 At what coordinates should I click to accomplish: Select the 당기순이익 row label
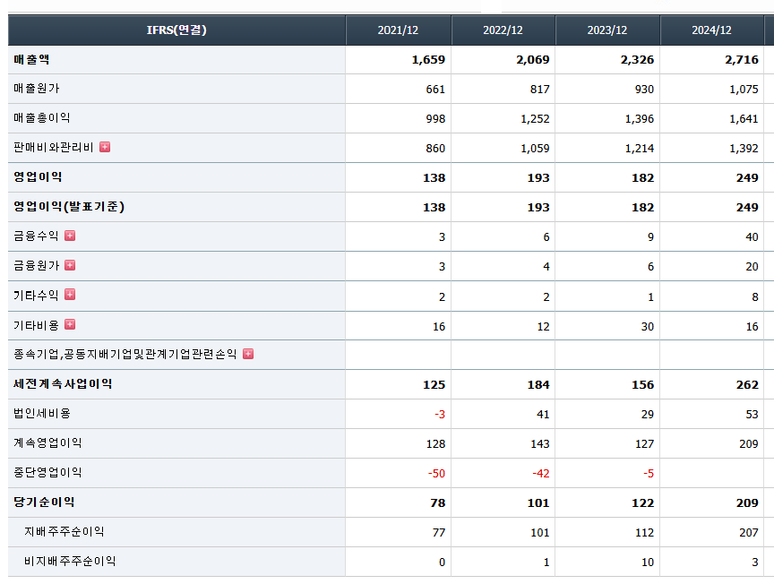pyautogui.click(x=44, y=502)
